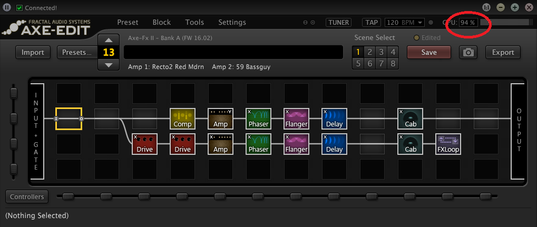
Task: Click the Export button
Action: pos(503,52)
